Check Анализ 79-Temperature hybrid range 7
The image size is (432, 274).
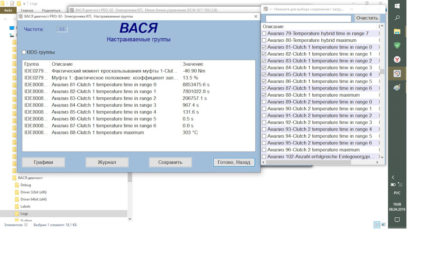coord(264,33)
